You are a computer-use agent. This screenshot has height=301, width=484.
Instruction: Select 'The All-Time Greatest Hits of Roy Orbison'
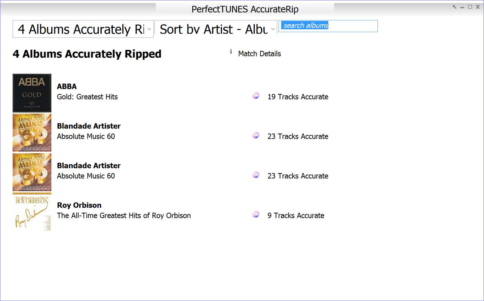124,216
